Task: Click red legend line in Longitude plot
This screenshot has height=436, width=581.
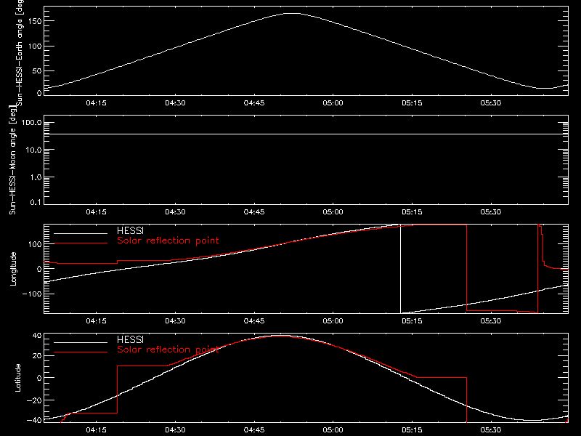Action: click(81, 243)
